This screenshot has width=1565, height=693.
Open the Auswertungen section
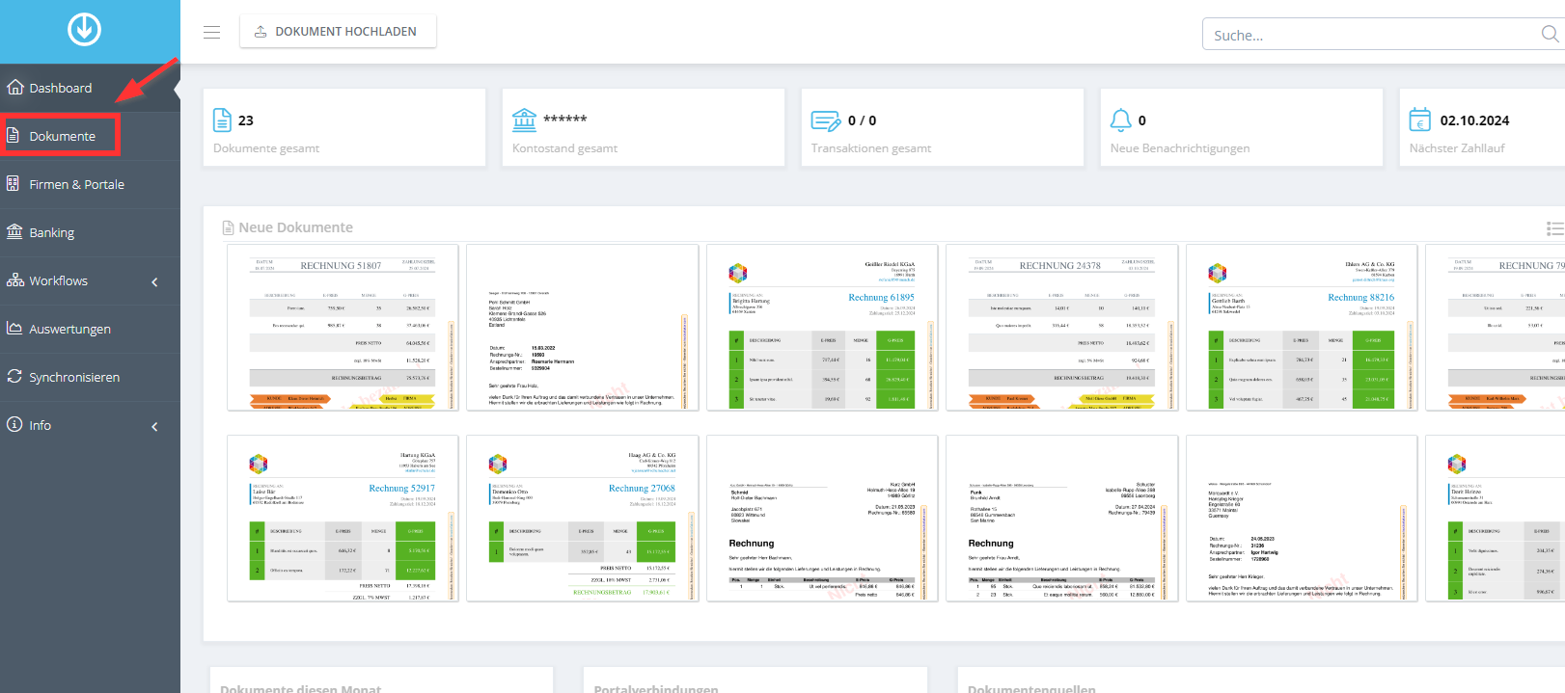90,329
